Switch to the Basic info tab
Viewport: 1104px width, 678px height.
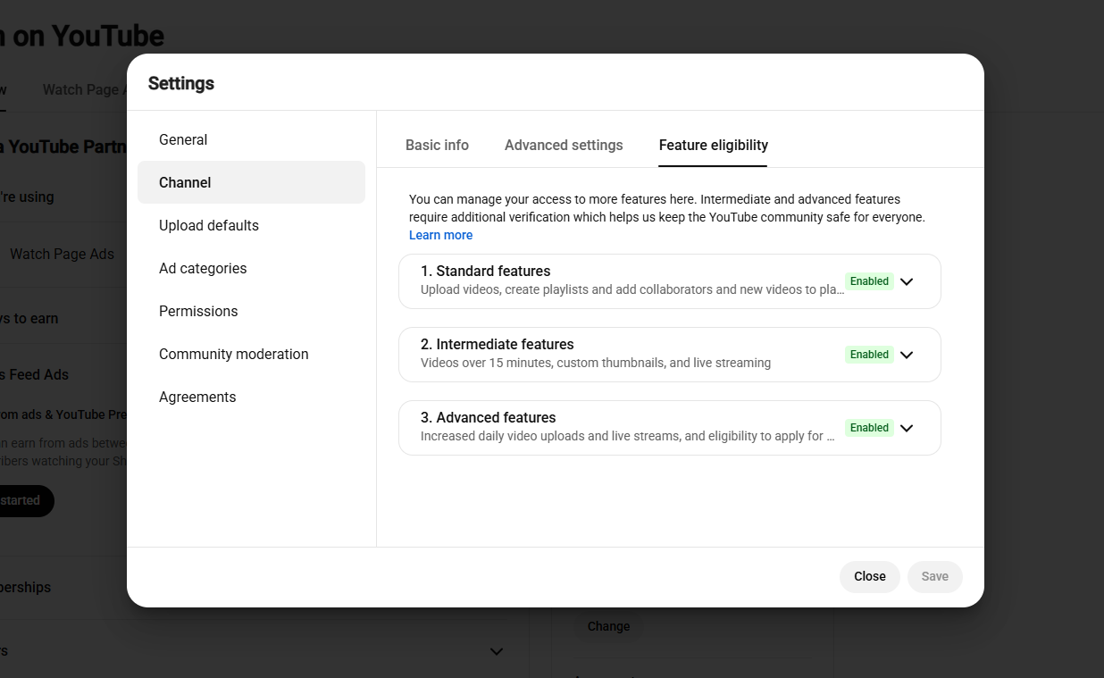tap(437, 145)
